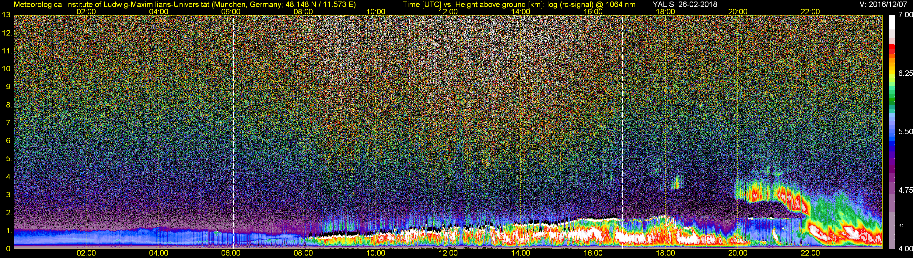Click the 12:00 label on the top time axis

pos(448,12)
